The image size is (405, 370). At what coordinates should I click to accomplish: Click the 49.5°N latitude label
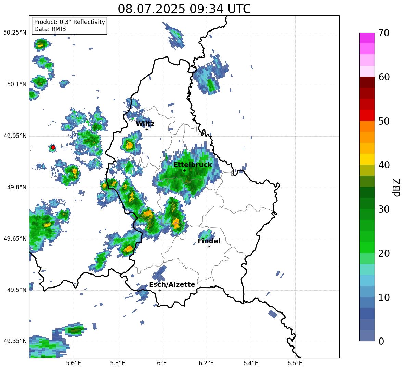(17, 290)
